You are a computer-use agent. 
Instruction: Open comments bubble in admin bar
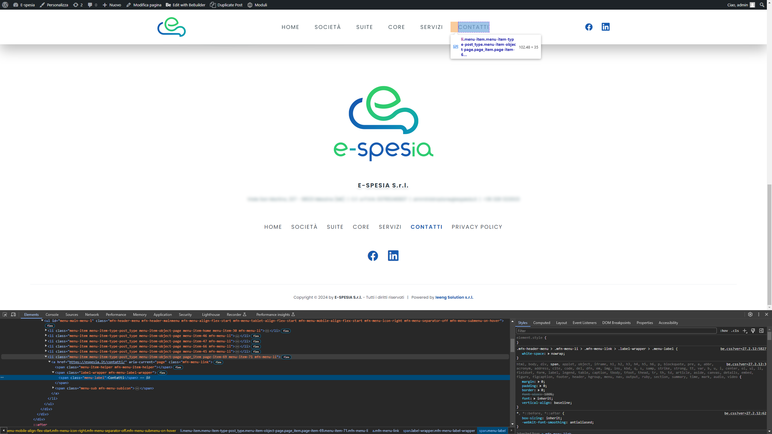point(92,5)
